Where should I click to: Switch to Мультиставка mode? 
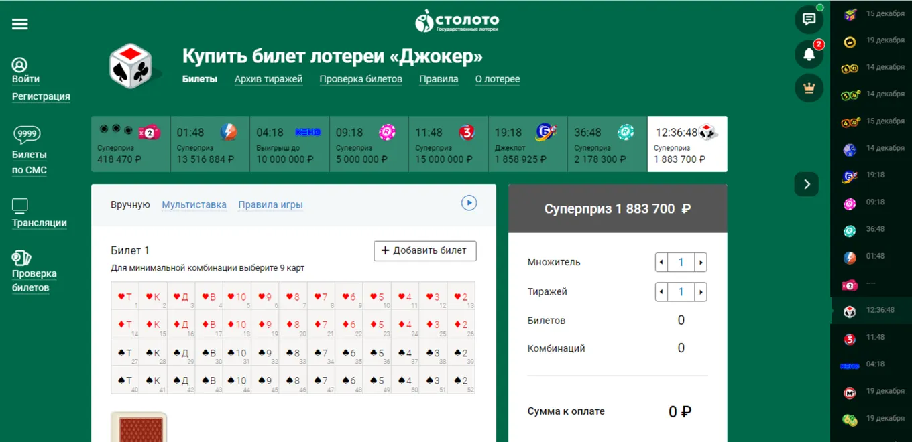tap(194, 205)
